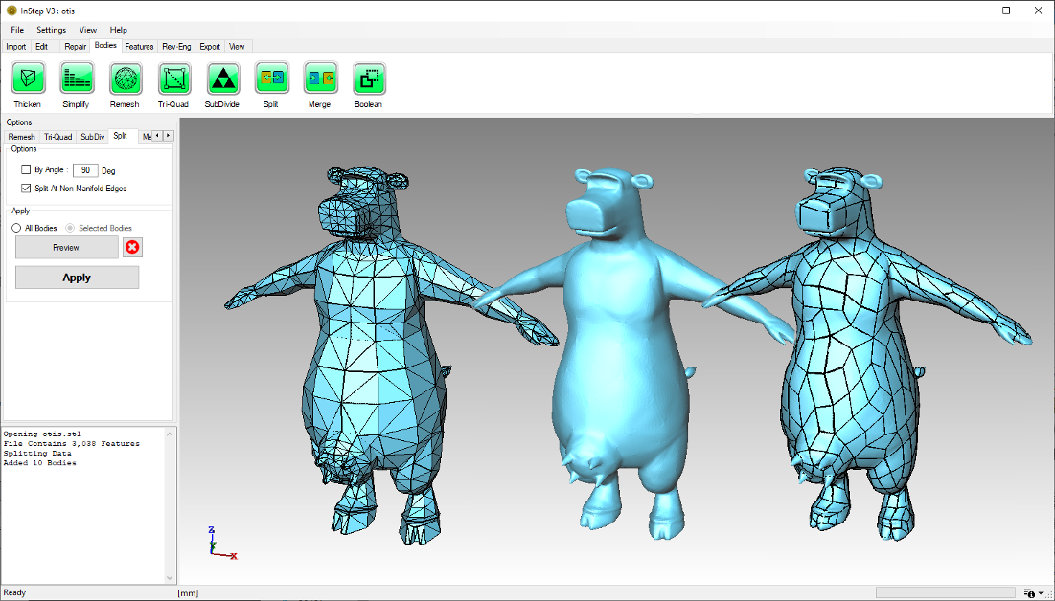This screenshot has width=1055, height=601.
Task: Select the Tri-Quad options tab
Action: point(57,137)
